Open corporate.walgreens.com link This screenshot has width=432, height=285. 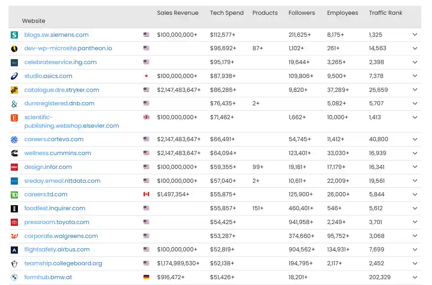pos(61,236)
